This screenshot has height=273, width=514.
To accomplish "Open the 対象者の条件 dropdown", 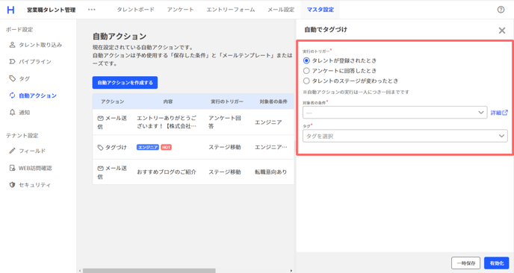I will [394, 113].
